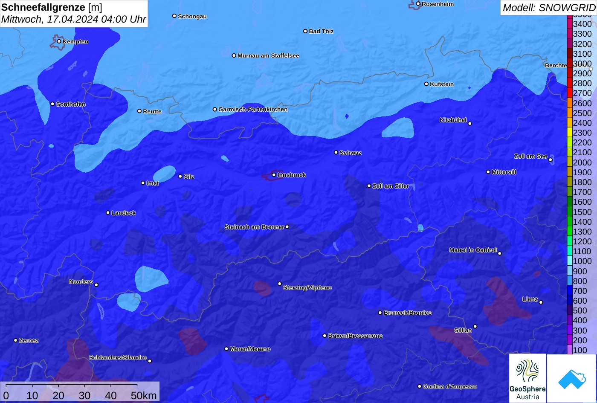Click the Schwaz location marker dot
This screenshot has height=403, width=597.
tap(336, 152)
